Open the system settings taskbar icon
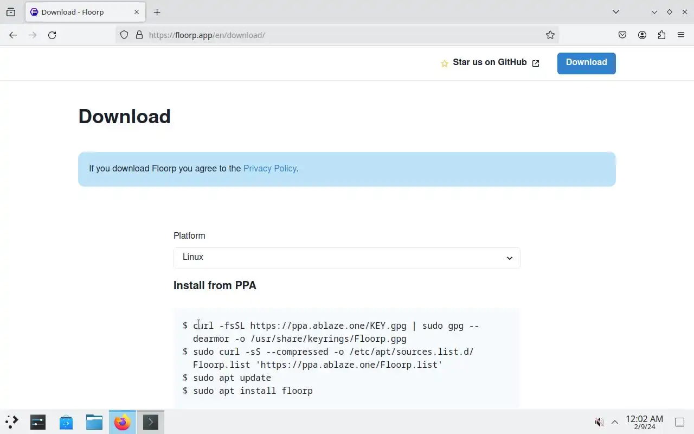Screen dimensions: 694x434 coord(38,422)
